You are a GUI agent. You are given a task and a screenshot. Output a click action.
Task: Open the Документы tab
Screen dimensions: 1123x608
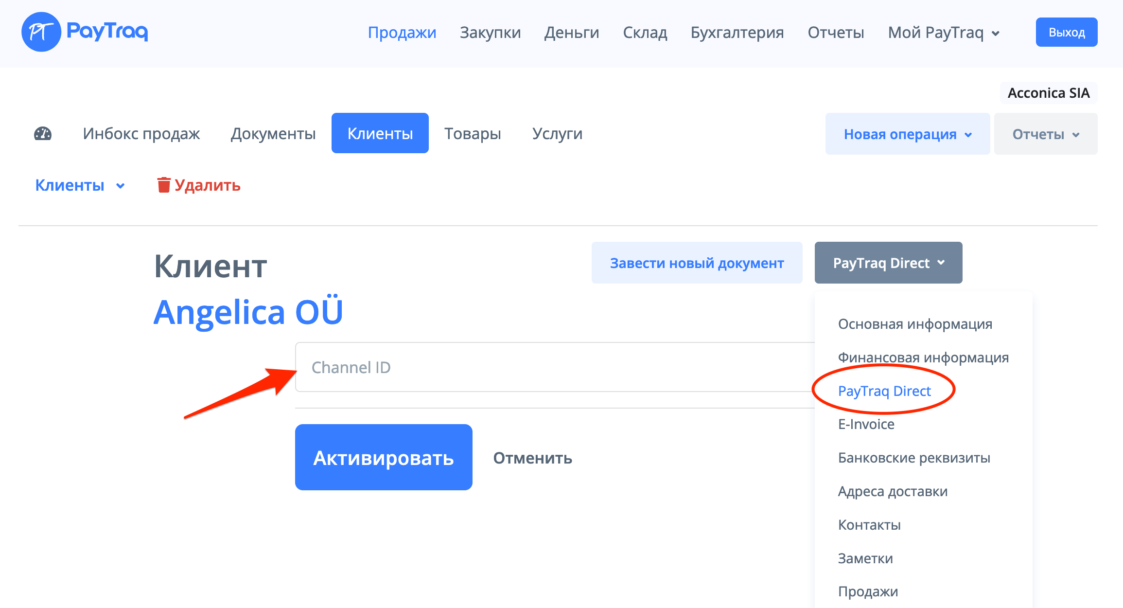[273, 134]
